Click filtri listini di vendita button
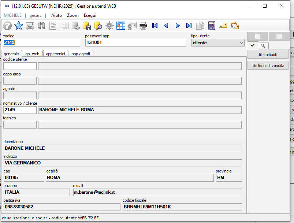Screen dimensions: 294x223 coord(268,66)
